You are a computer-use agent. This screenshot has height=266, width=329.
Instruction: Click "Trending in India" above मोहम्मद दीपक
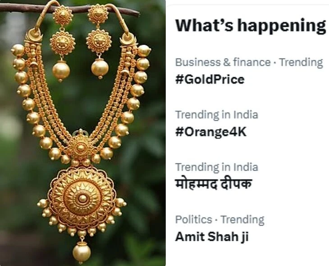pos(216,167)
